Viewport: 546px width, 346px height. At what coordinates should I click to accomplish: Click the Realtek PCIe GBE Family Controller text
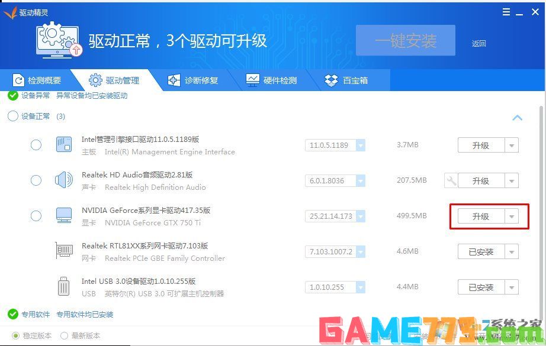[x=165, y=258]
